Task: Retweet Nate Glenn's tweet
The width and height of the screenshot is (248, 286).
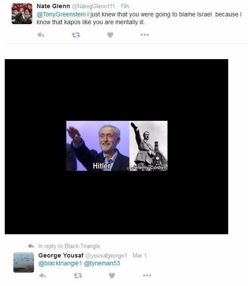Action: 76,35
